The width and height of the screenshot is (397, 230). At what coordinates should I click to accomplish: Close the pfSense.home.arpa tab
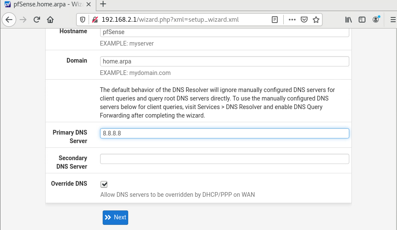(x=88, y=4)
